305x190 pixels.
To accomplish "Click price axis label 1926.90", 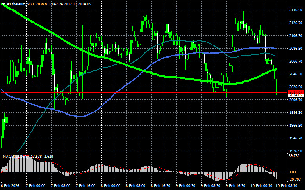I will click(x=296, y=151).
